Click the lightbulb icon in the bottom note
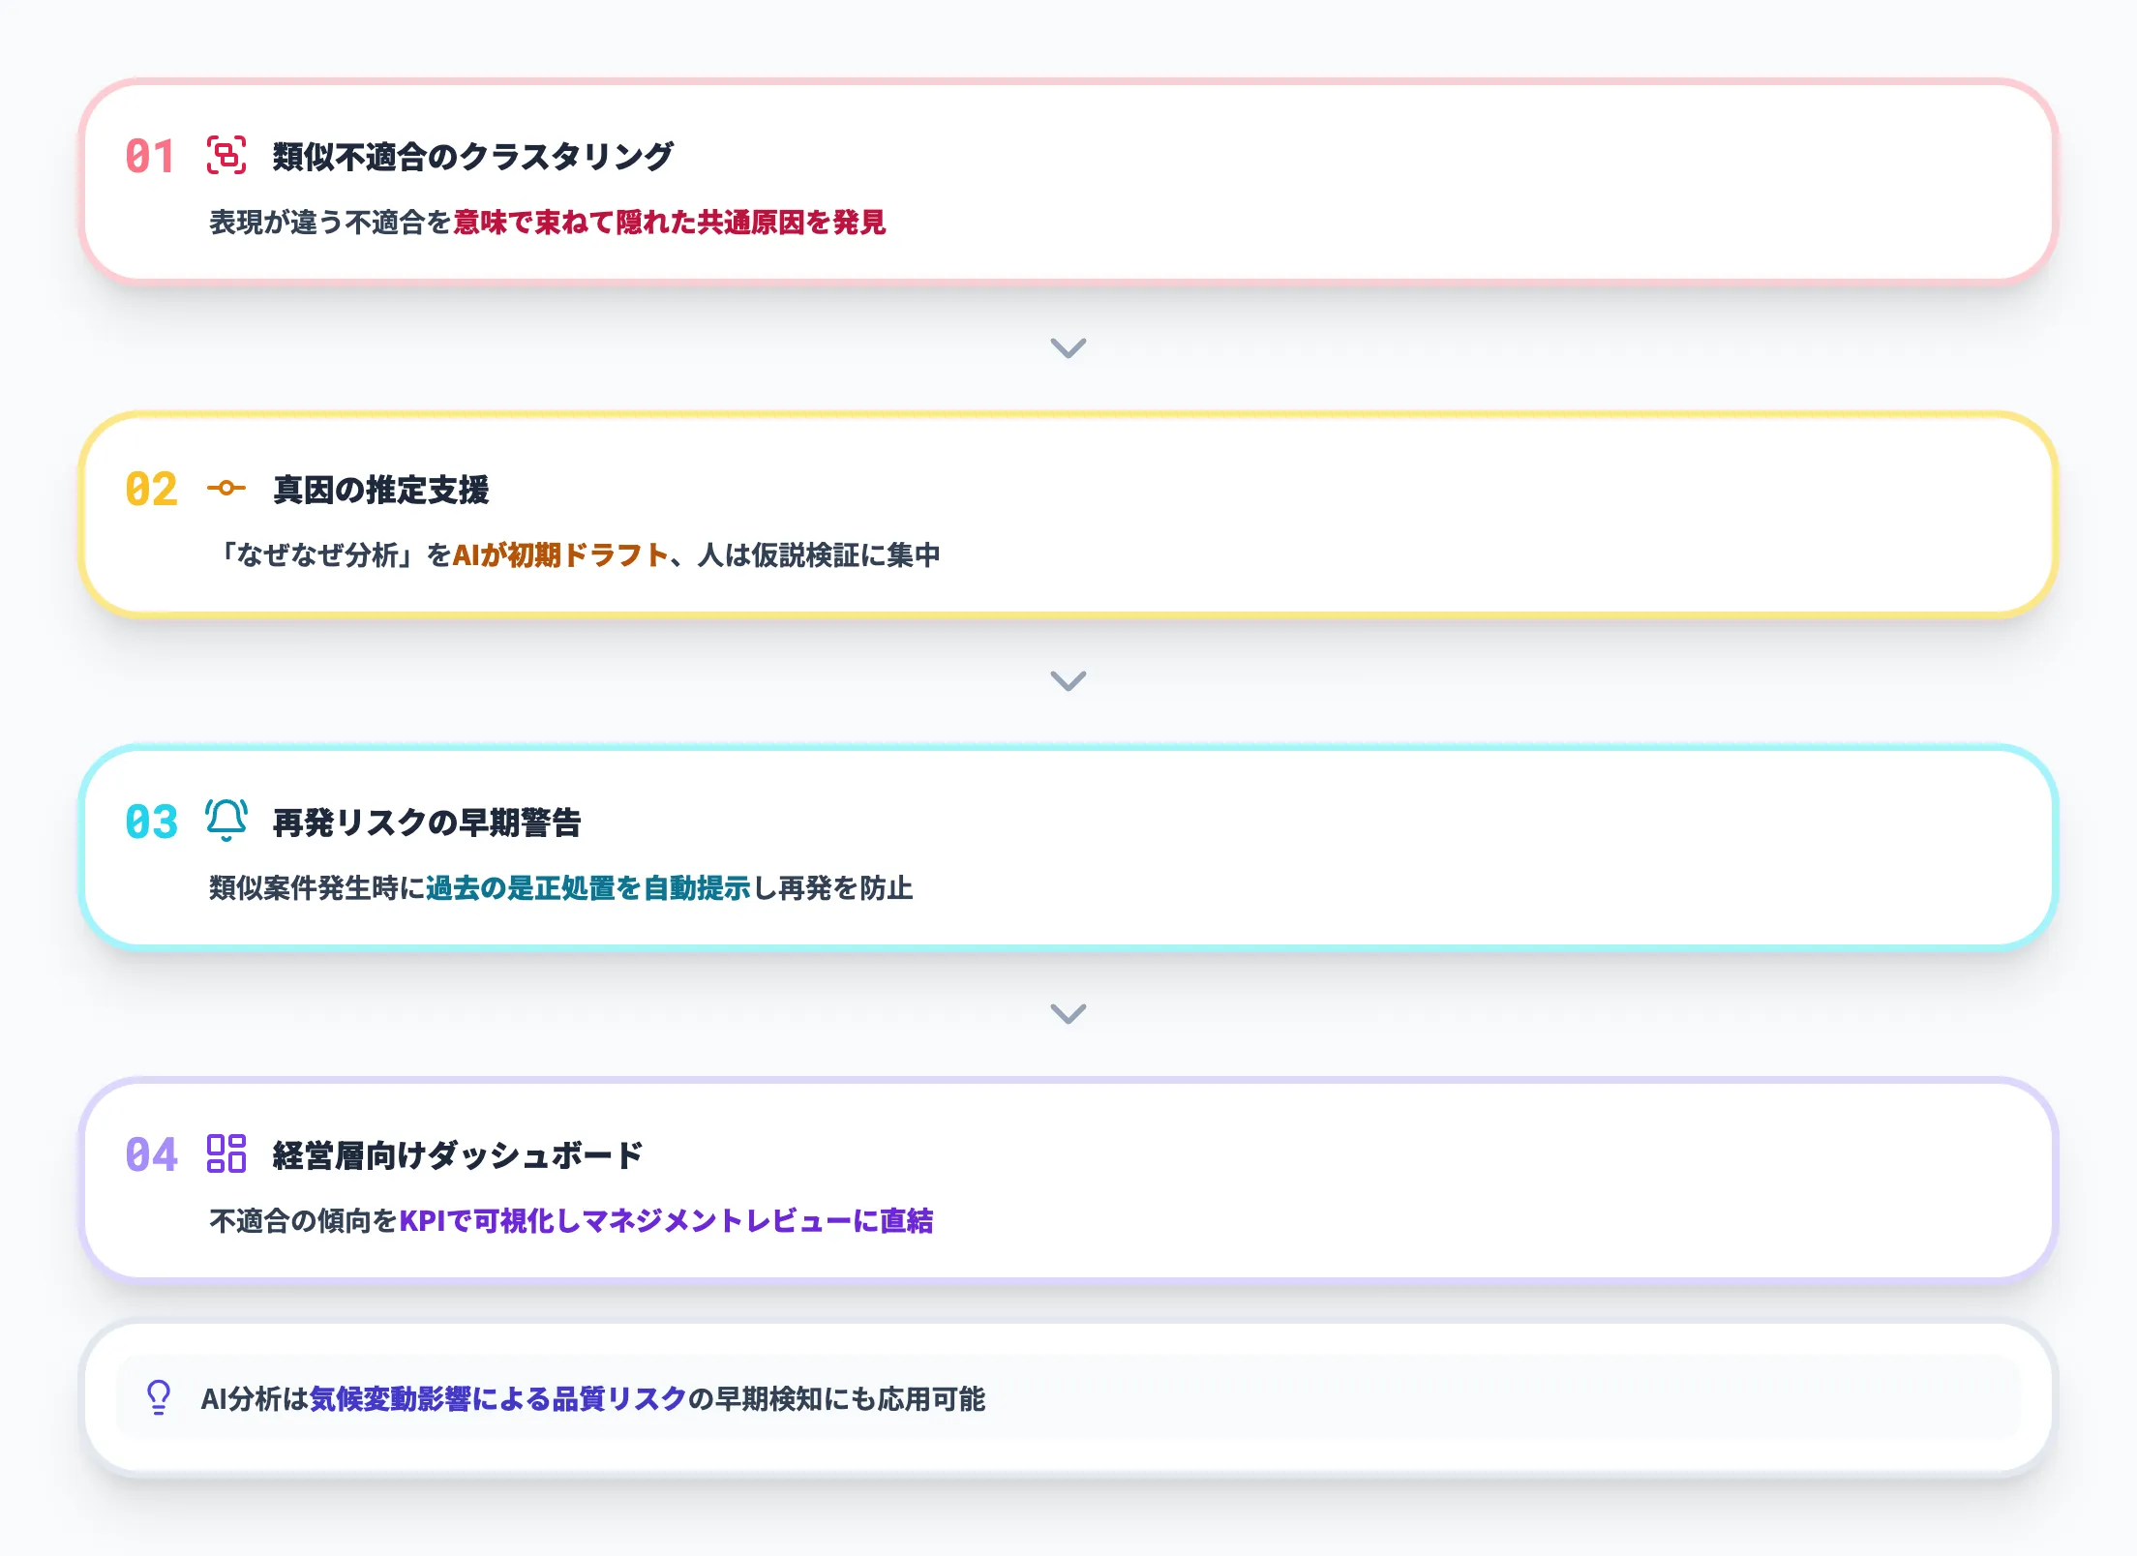The image size is (2137, 1556). pos(157,1399)
